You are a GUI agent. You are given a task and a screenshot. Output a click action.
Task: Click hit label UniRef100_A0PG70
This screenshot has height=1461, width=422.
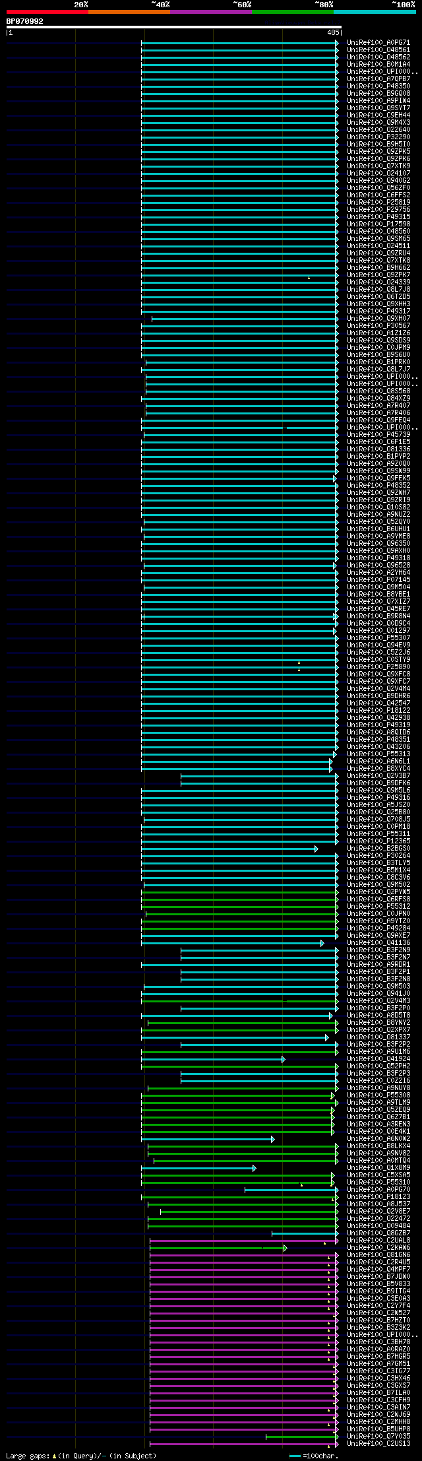point(378,1189)
